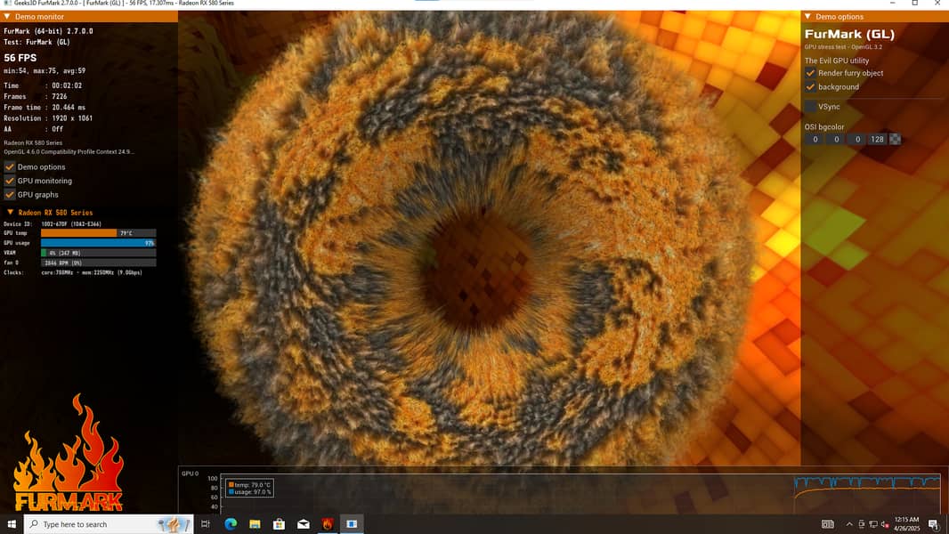949x534 pixels.
Task: Click the 56 FPS readout
Action: 20,58
